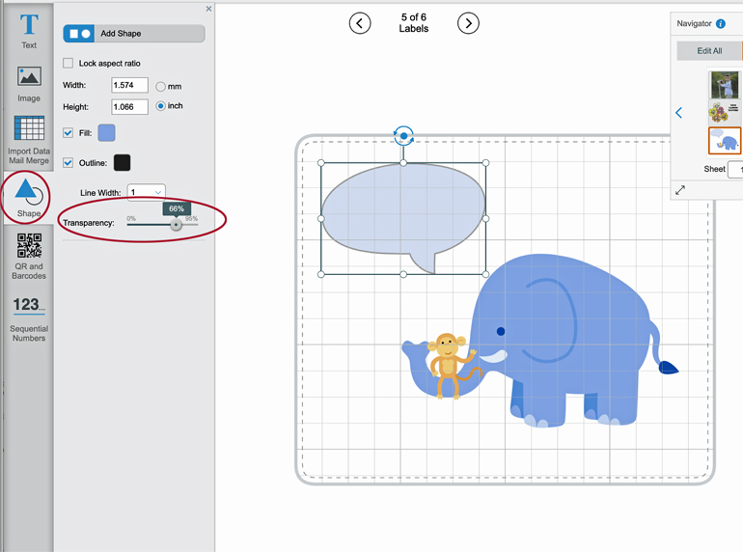743x552 pixels.
Task: Click the Navigator info icon
Action: click(x=720, y=24)
